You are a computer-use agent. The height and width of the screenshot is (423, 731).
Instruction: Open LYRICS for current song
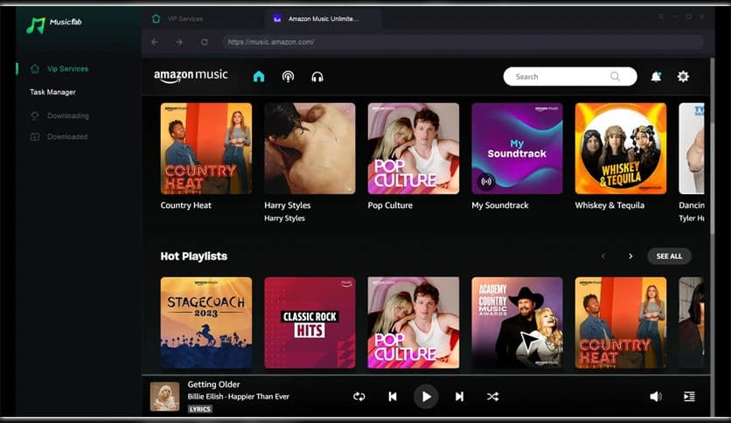point(200,409)
